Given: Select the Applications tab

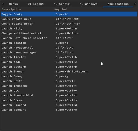Looking at the screenshot, I should pos(118,4).
